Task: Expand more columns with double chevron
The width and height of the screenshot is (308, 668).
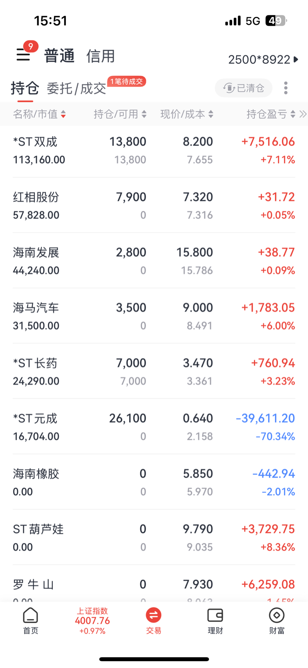Action: tap(303, 114)
